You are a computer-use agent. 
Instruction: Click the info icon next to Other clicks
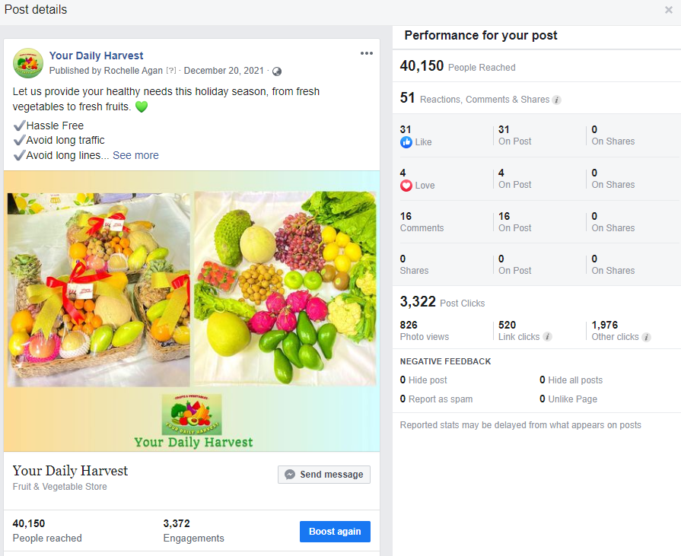click(647, 337)
